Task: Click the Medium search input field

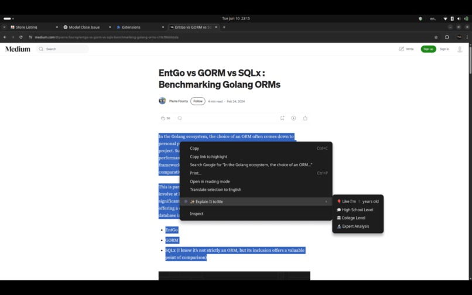Action: click(x=63, y=49)
